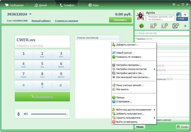Open Помощь menu item

(x=134, y=97)
